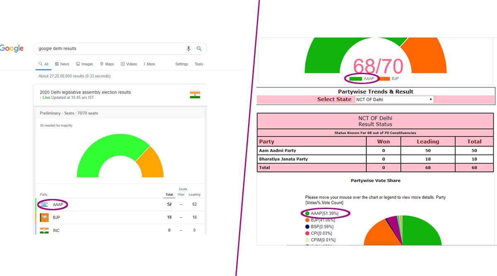Click 'Partywise Trends & Result' heading
Screen dimensions: 497x276
point(376,91)
